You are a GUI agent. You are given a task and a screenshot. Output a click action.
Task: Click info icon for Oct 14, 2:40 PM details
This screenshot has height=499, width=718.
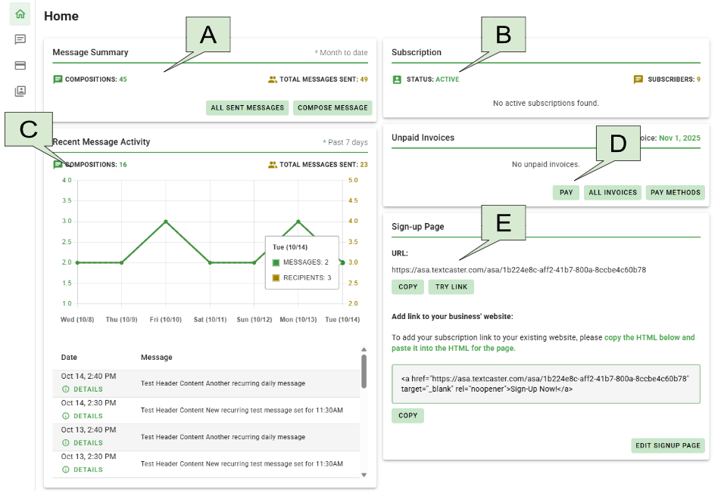[x=65, y=389]
